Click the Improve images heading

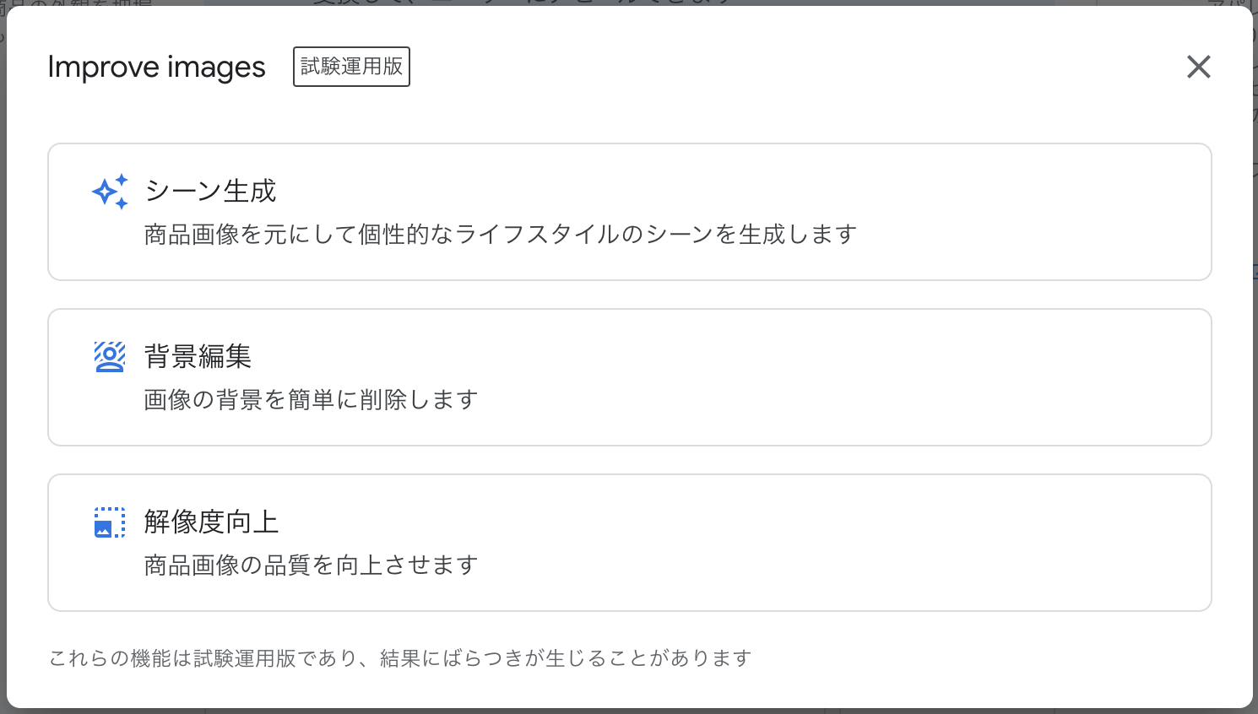point(156,67)
